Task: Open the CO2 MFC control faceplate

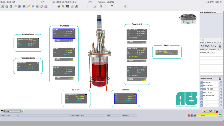Action: coord(64,71)
